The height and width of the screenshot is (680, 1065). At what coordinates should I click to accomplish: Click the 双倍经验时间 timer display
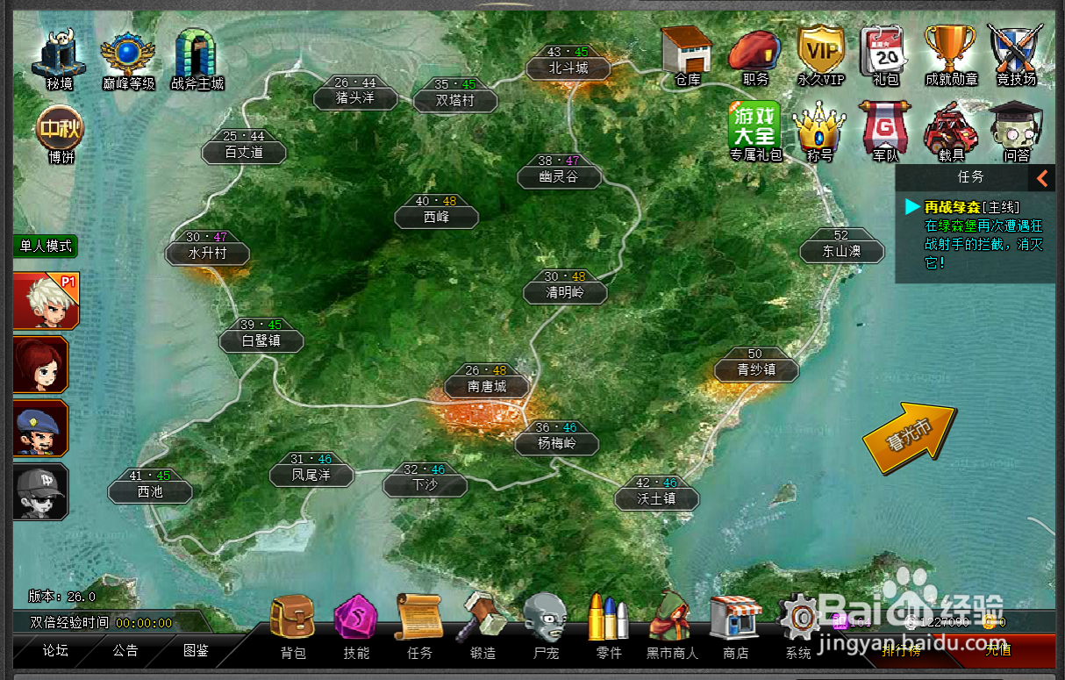[x=101, y=623]
